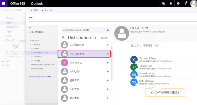Image resolution: width=197 pixels, height=105 pixels.
Task: Open the Office 365 app launcher grid
Action: (x=3, y=3)
